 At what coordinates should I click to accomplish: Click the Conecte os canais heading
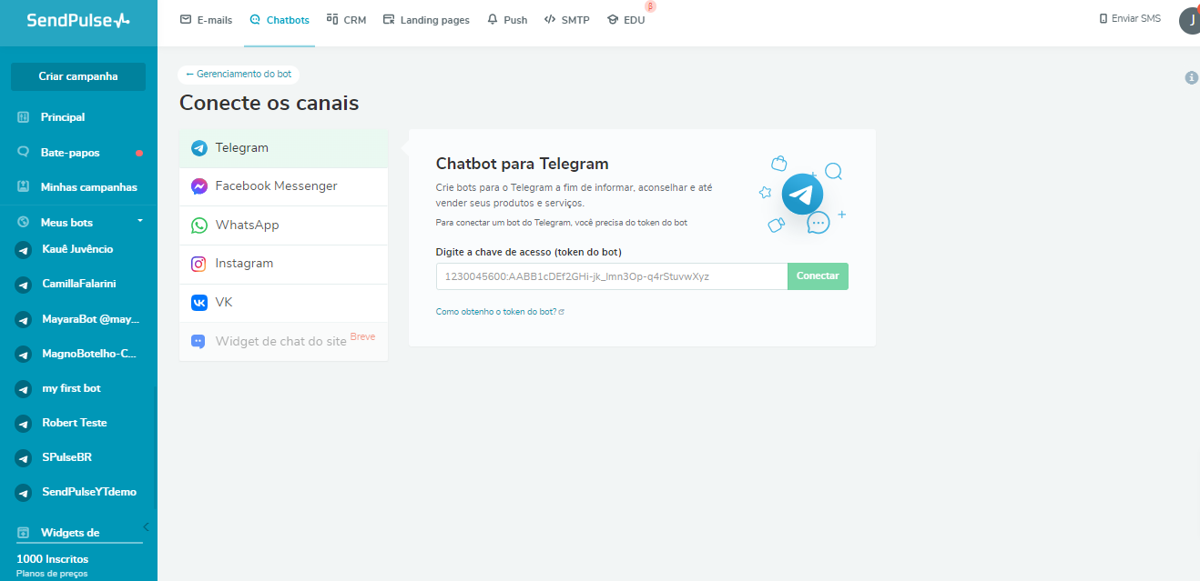(269, 103)
